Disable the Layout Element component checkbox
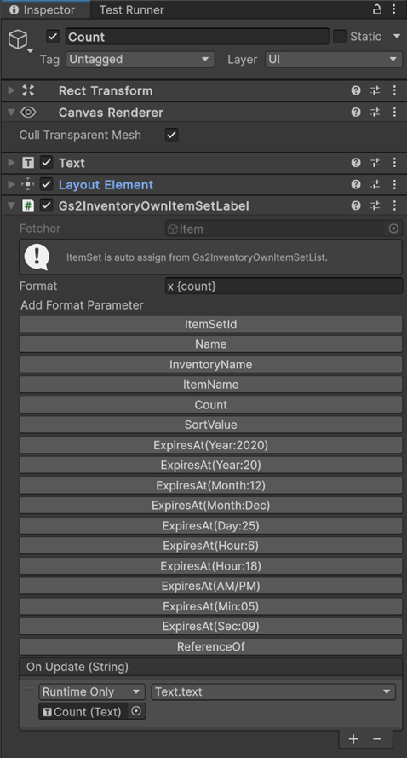The image size is (407, 758). click(x=46, y=185)
